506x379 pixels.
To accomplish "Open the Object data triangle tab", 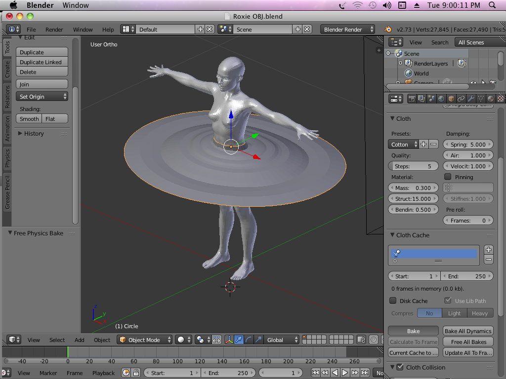I will coord(481,99).
